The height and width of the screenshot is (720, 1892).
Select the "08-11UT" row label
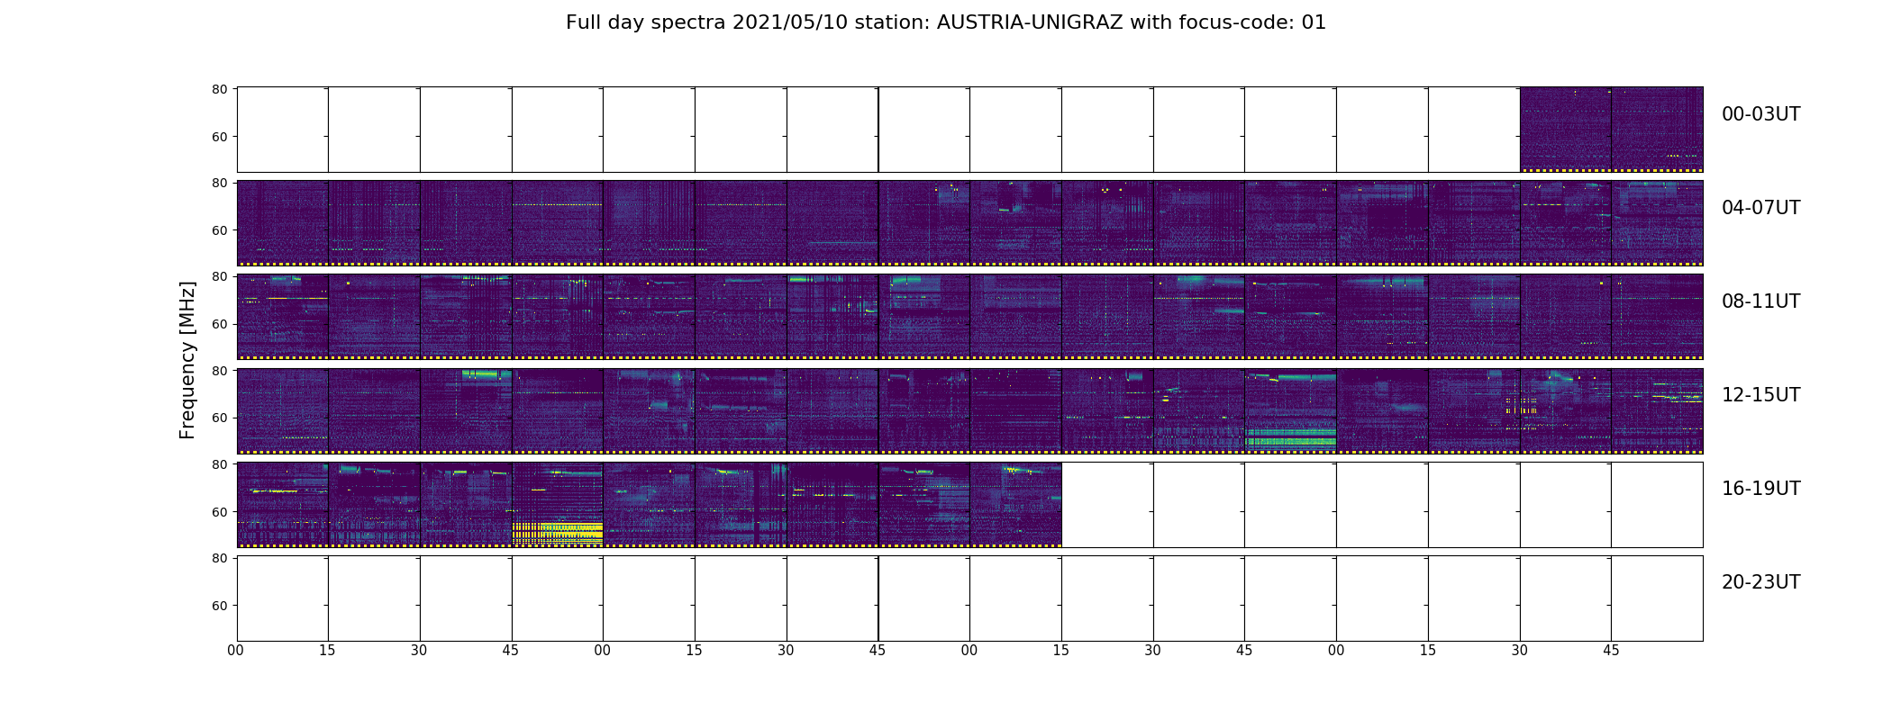click(1760, 301)
